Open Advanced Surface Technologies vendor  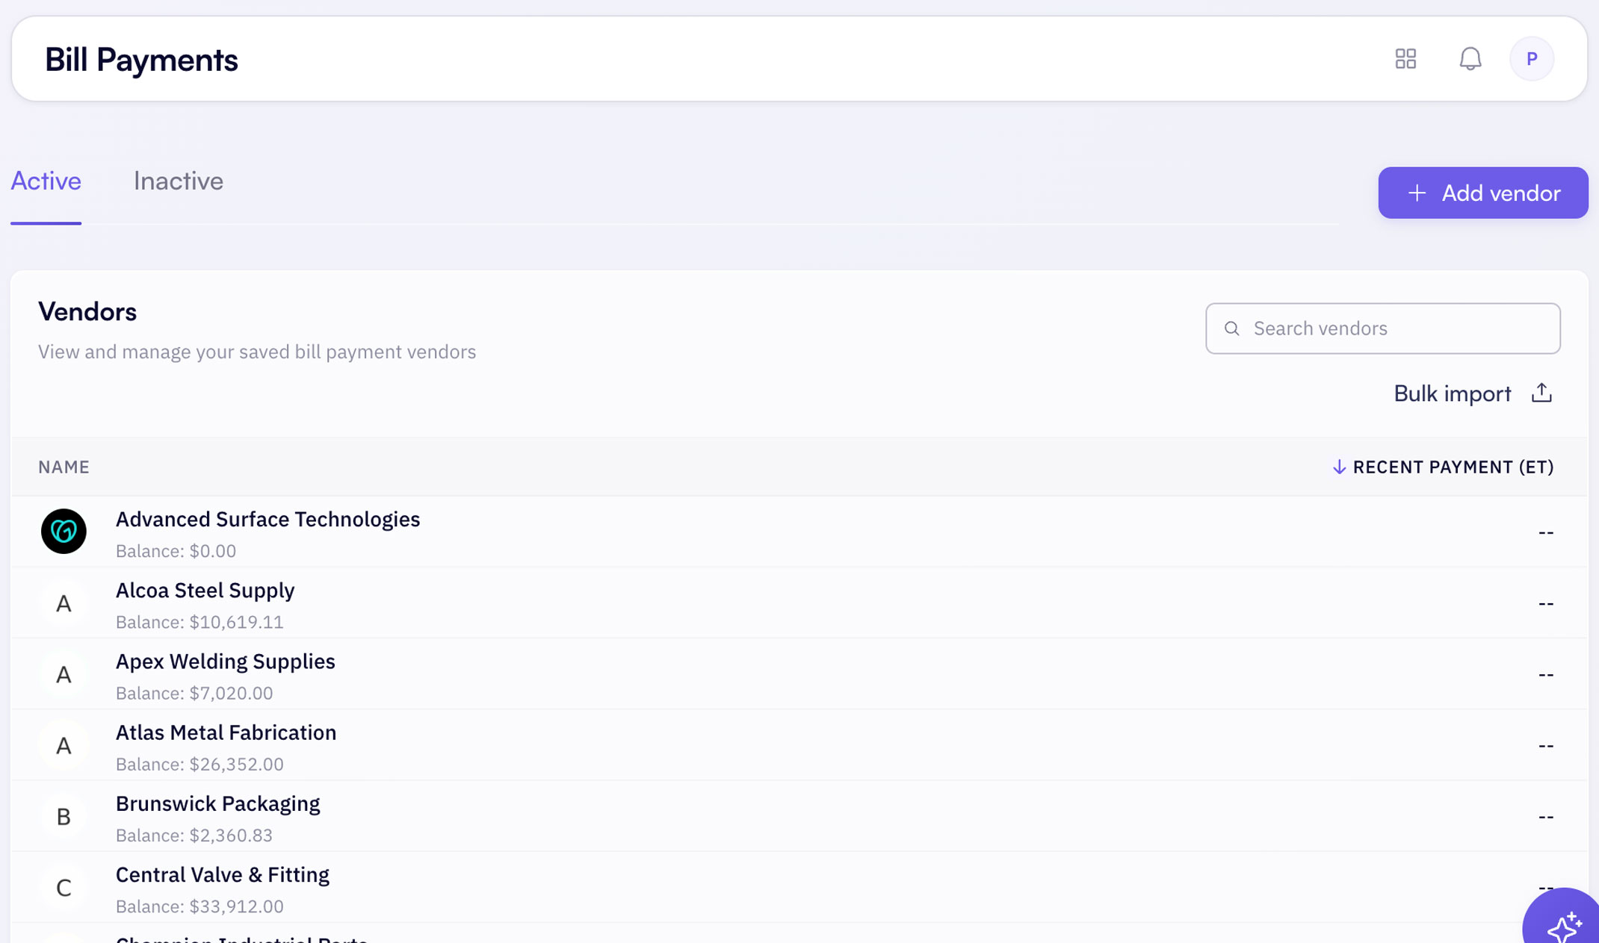[x=799, y=532]
